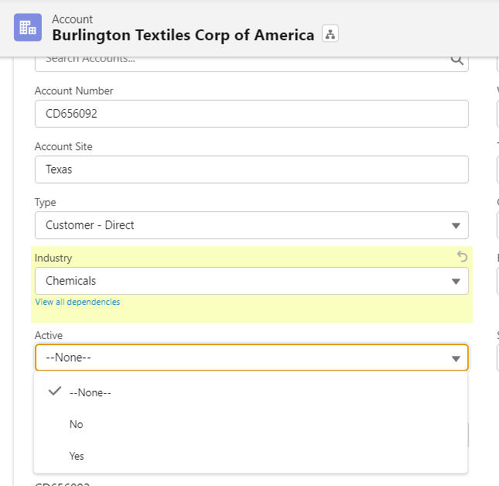Expand the Type dropdown arrow
The width and height of the screenshot is (499, 486).
(456, 225)
